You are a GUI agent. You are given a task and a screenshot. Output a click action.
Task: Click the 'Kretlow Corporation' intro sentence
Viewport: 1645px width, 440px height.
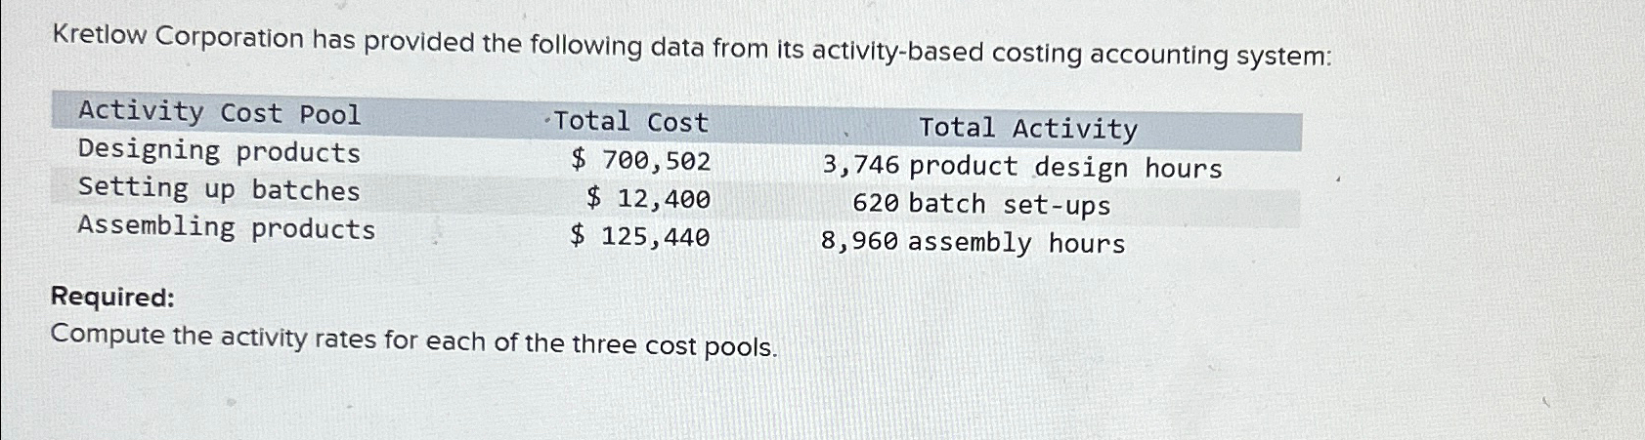[692, 46]
